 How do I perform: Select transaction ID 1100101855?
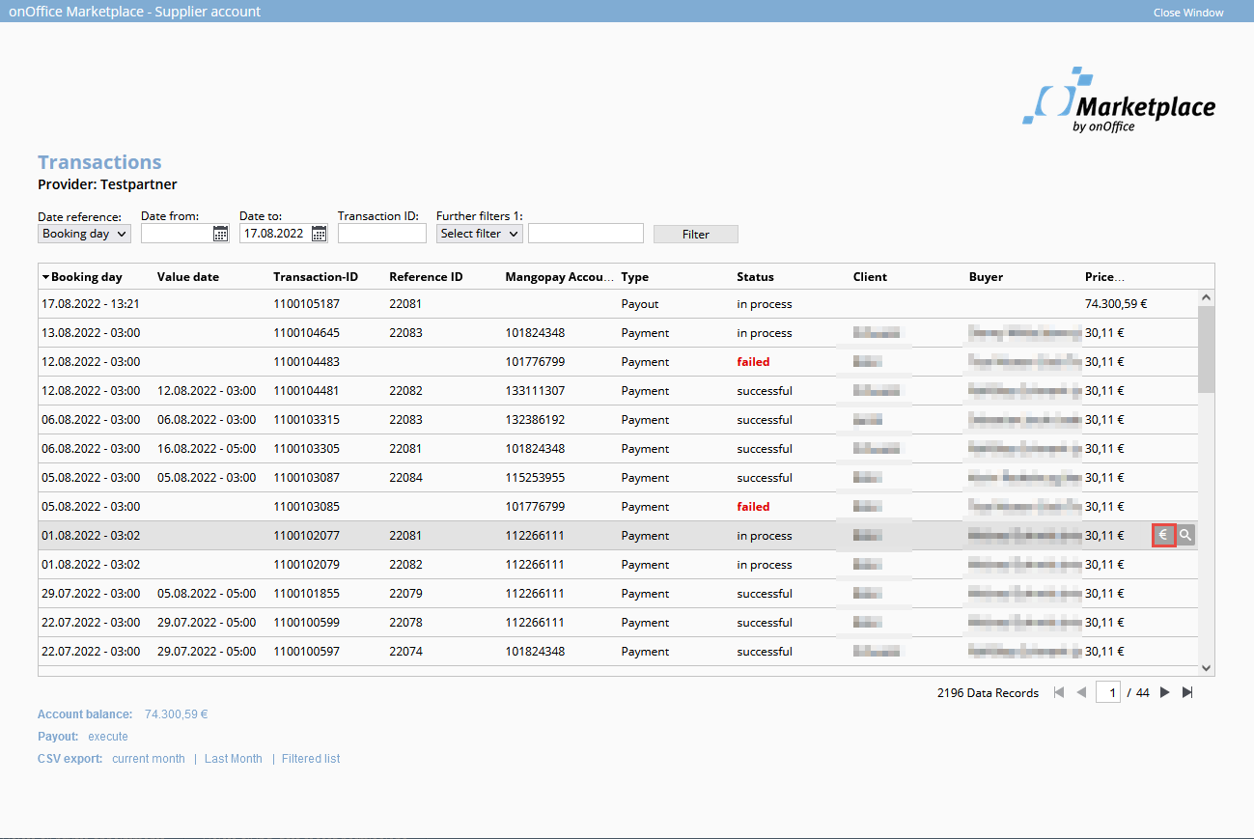(307, 594)
